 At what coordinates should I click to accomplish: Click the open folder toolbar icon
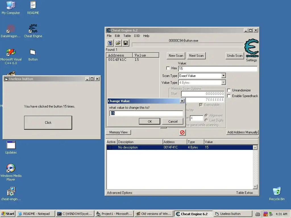click(x=118, y=43)
